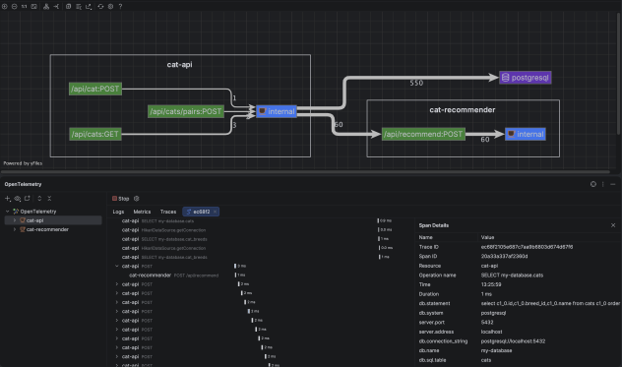Click the db.name value my-database
Screen dimensions: 622x367
[496, 350]
